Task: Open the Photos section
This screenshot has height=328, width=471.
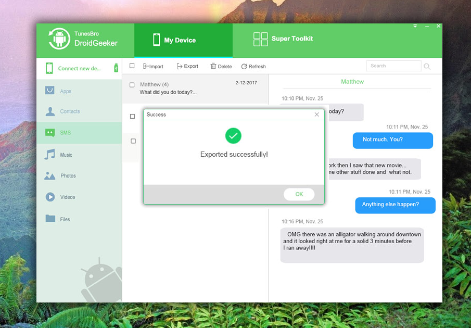Action: pyautogui.click(x=79, y=176)
